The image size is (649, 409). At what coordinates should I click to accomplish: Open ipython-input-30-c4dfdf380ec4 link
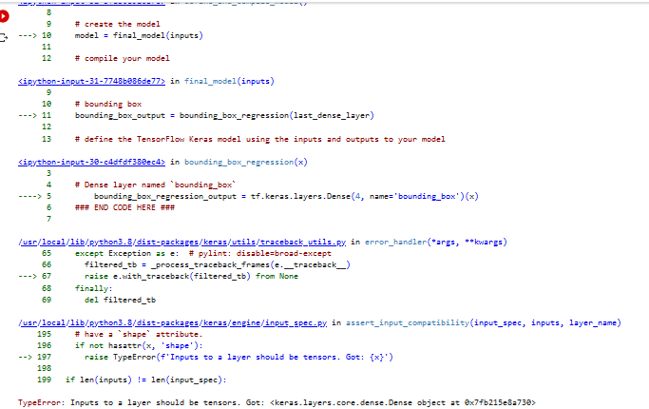coord(91,162)
